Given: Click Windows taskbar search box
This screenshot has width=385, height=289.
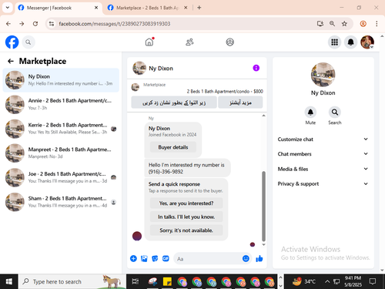Looking at the screenshot, I should pos(72,281).
